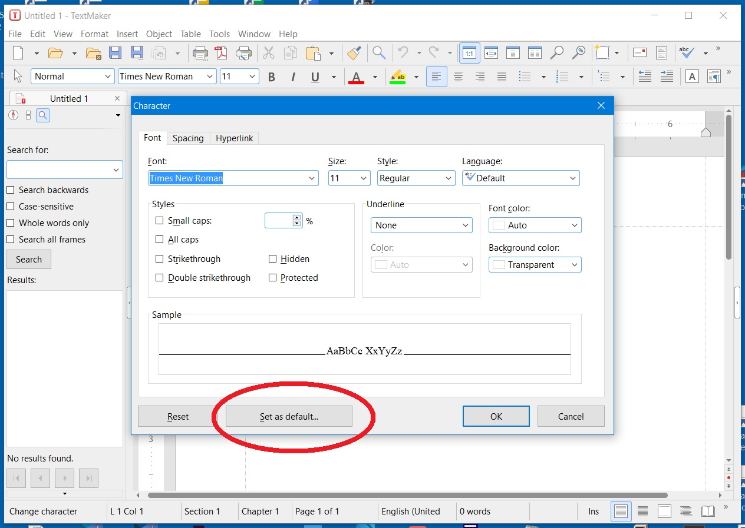Screen dimensions: 745x528
Task: Click the Bold formatting icon
Action: (272, 77)
